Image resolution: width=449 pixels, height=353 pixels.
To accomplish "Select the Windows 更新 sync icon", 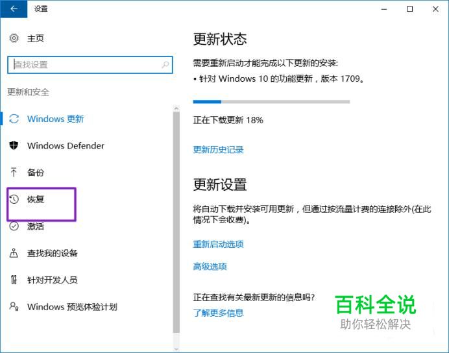I will (14, 119).
